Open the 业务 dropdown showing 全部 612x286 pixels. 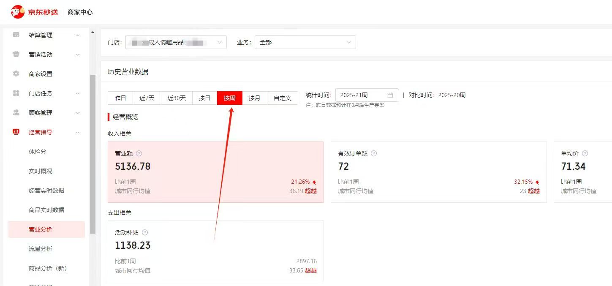pyautogui.click(x=305, y=42)
